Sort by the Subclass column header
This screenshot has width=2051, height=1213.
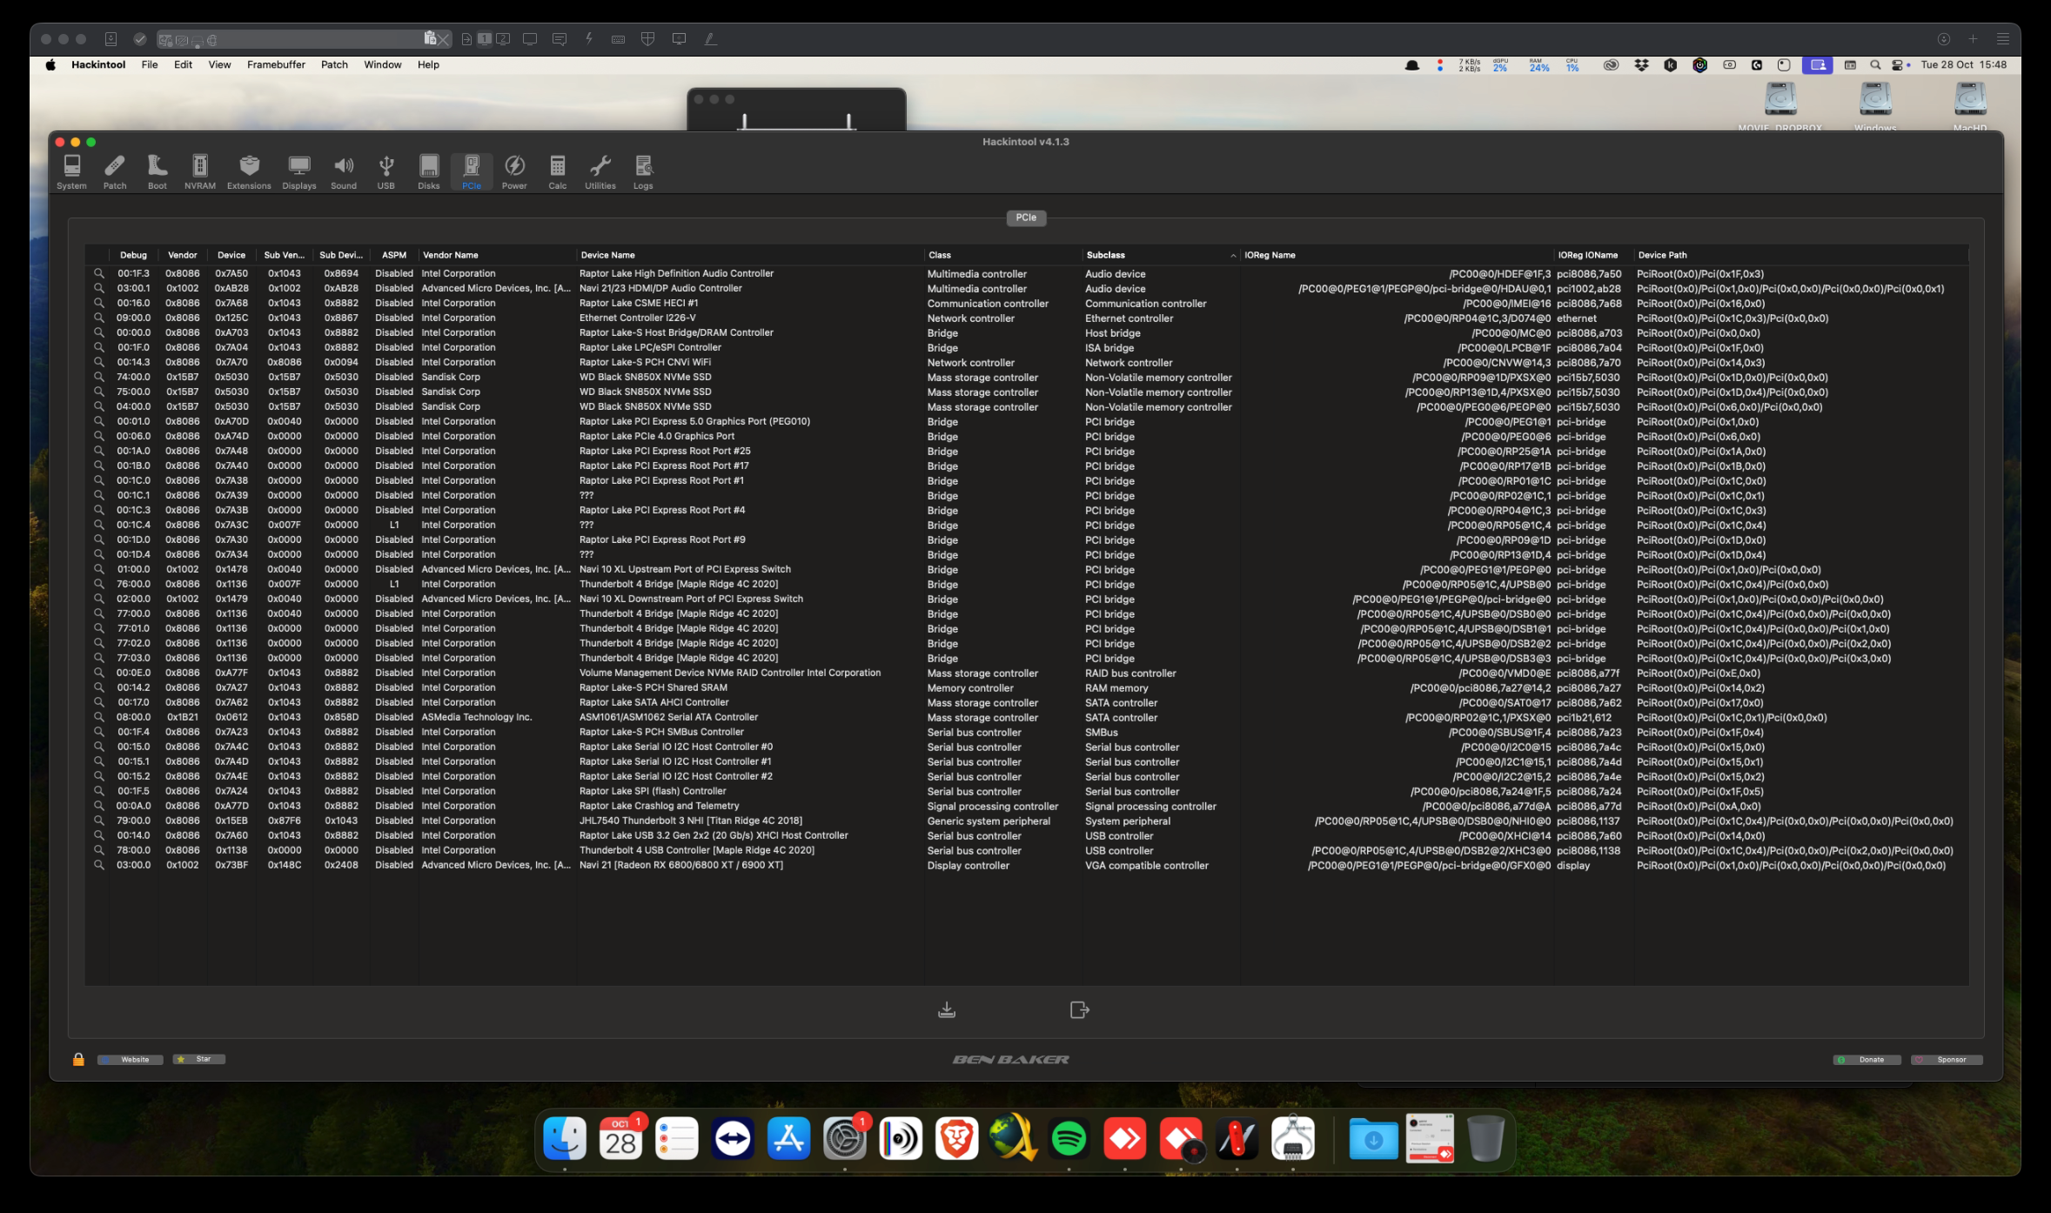1105,255
